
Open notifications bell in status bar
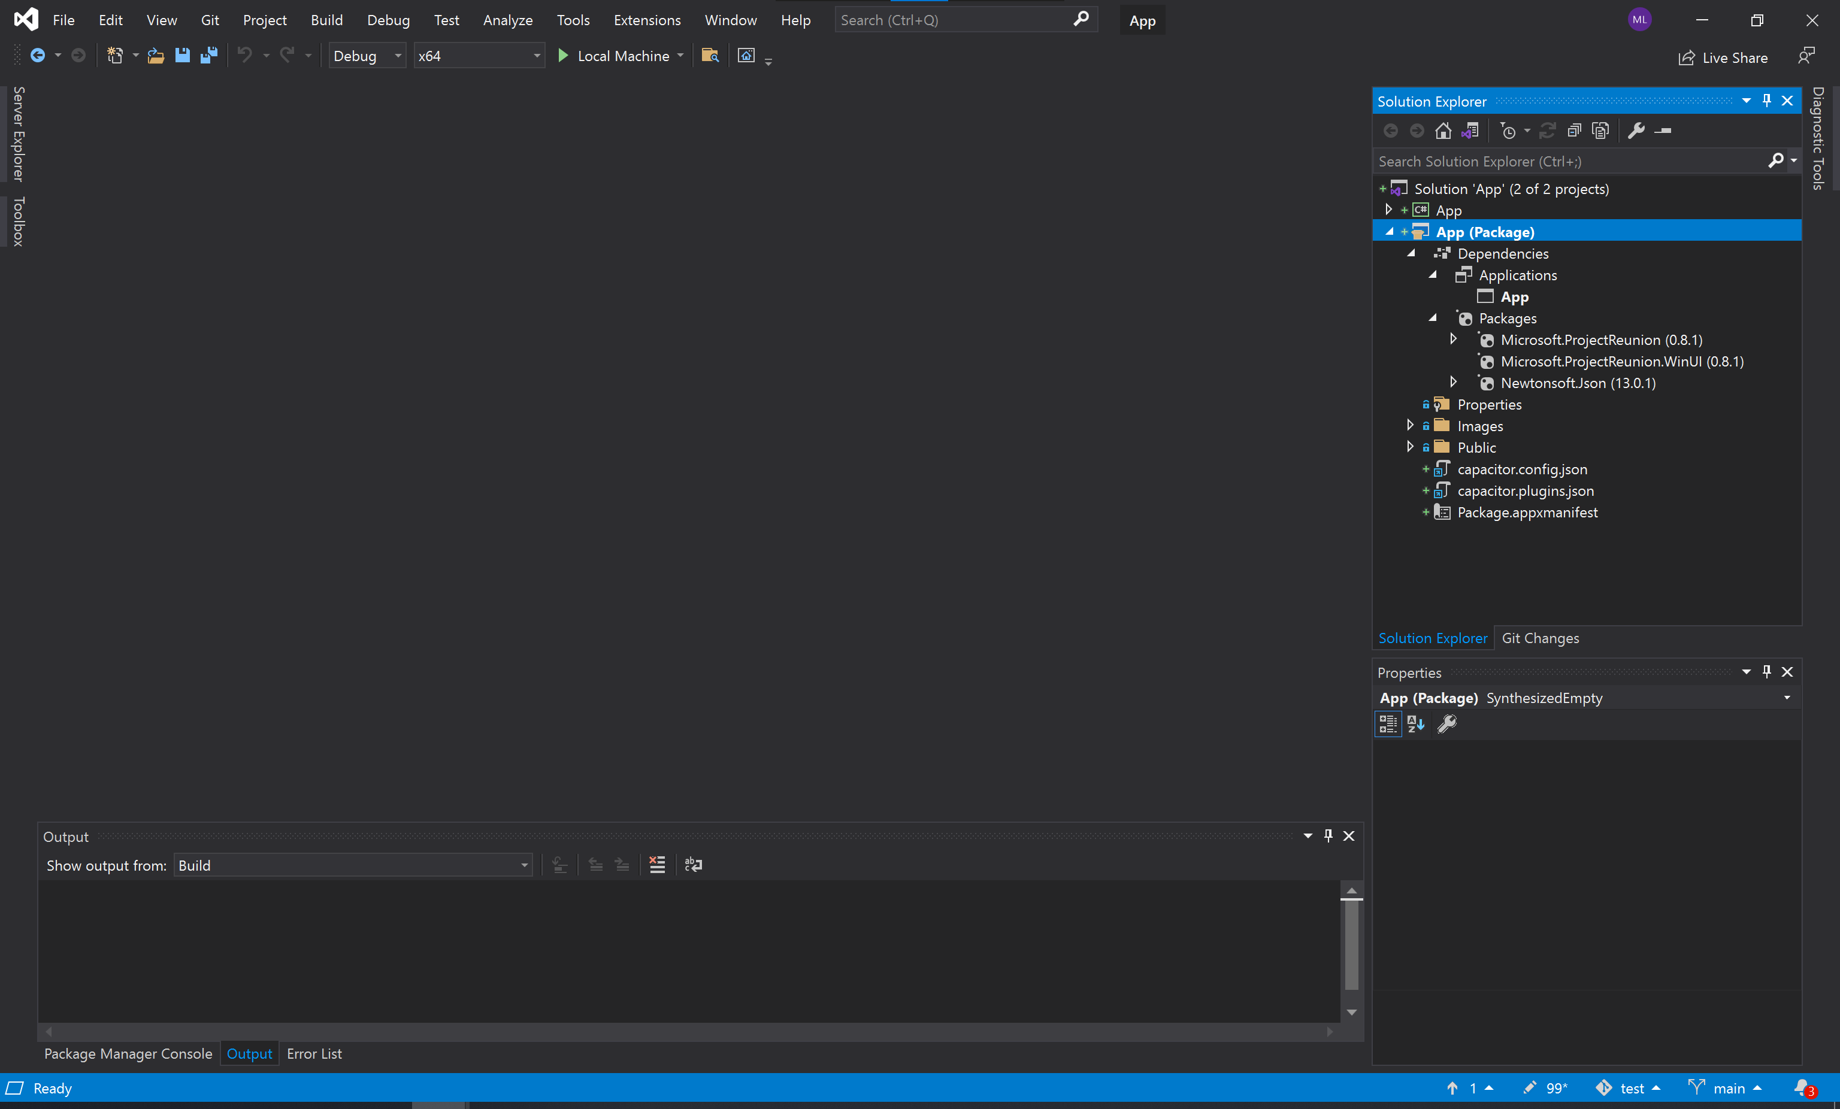(1805, 1088)
